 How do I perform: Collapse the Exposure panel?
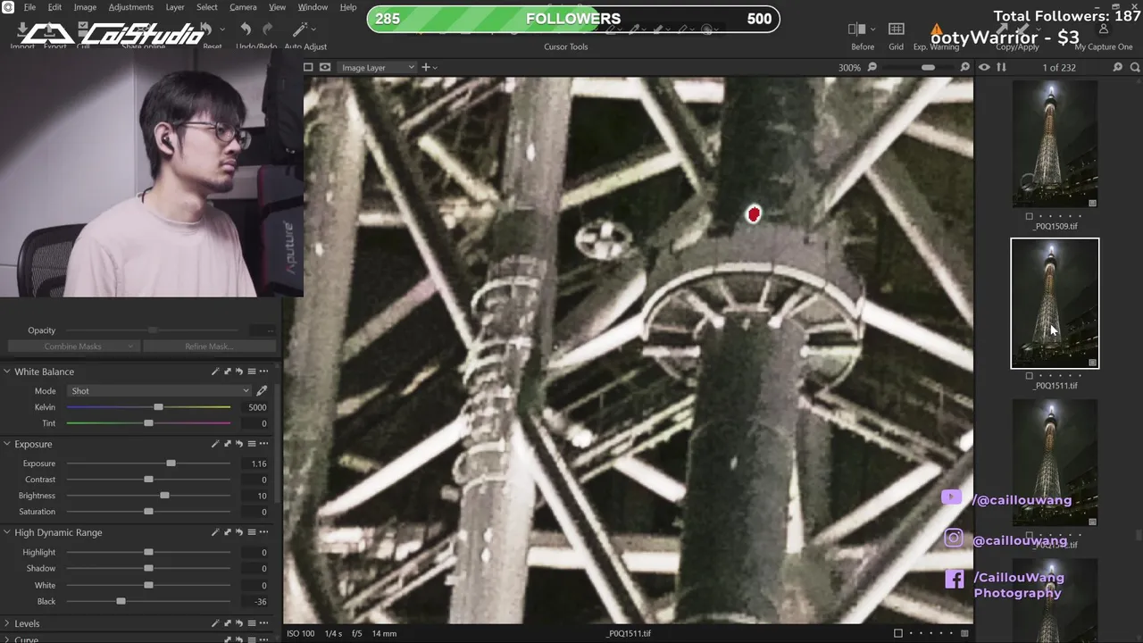click(7, 444)
